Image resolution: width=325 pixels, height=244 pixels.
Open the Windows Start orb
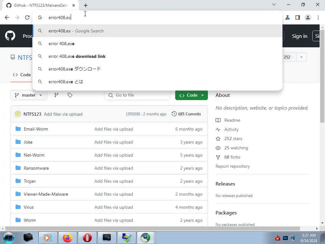8,238
